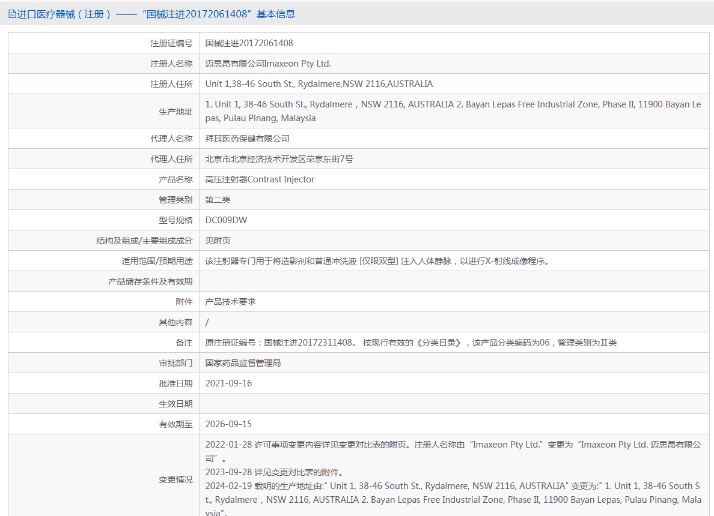Select the value '国械注进20172061408' in the table
The height and width of the screenshot is (516, 714).
(249, 43)
